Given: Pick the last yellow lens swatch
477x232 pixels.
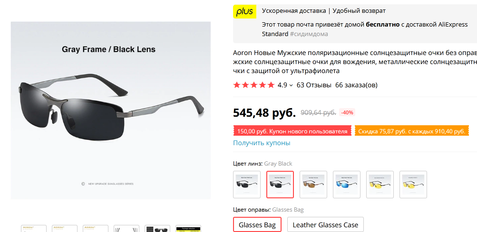Looking at the screenshot, I should 413,185.
